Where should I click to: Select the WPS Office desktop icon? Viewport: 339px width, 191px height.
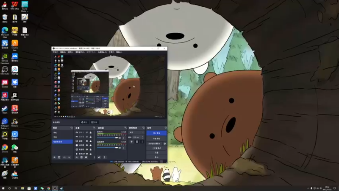click(x=15, y=6)
